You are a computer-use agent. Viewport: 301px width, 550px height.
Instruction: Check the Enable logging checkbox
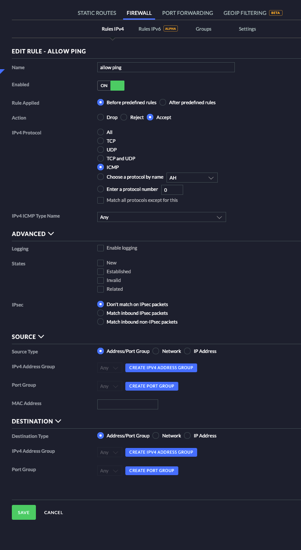point(100,248)
